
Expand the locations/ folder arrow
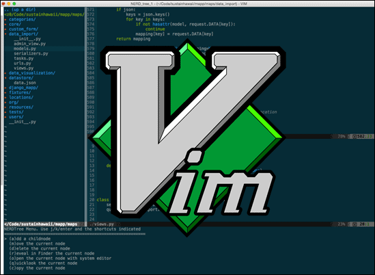[x=5, y=97]
